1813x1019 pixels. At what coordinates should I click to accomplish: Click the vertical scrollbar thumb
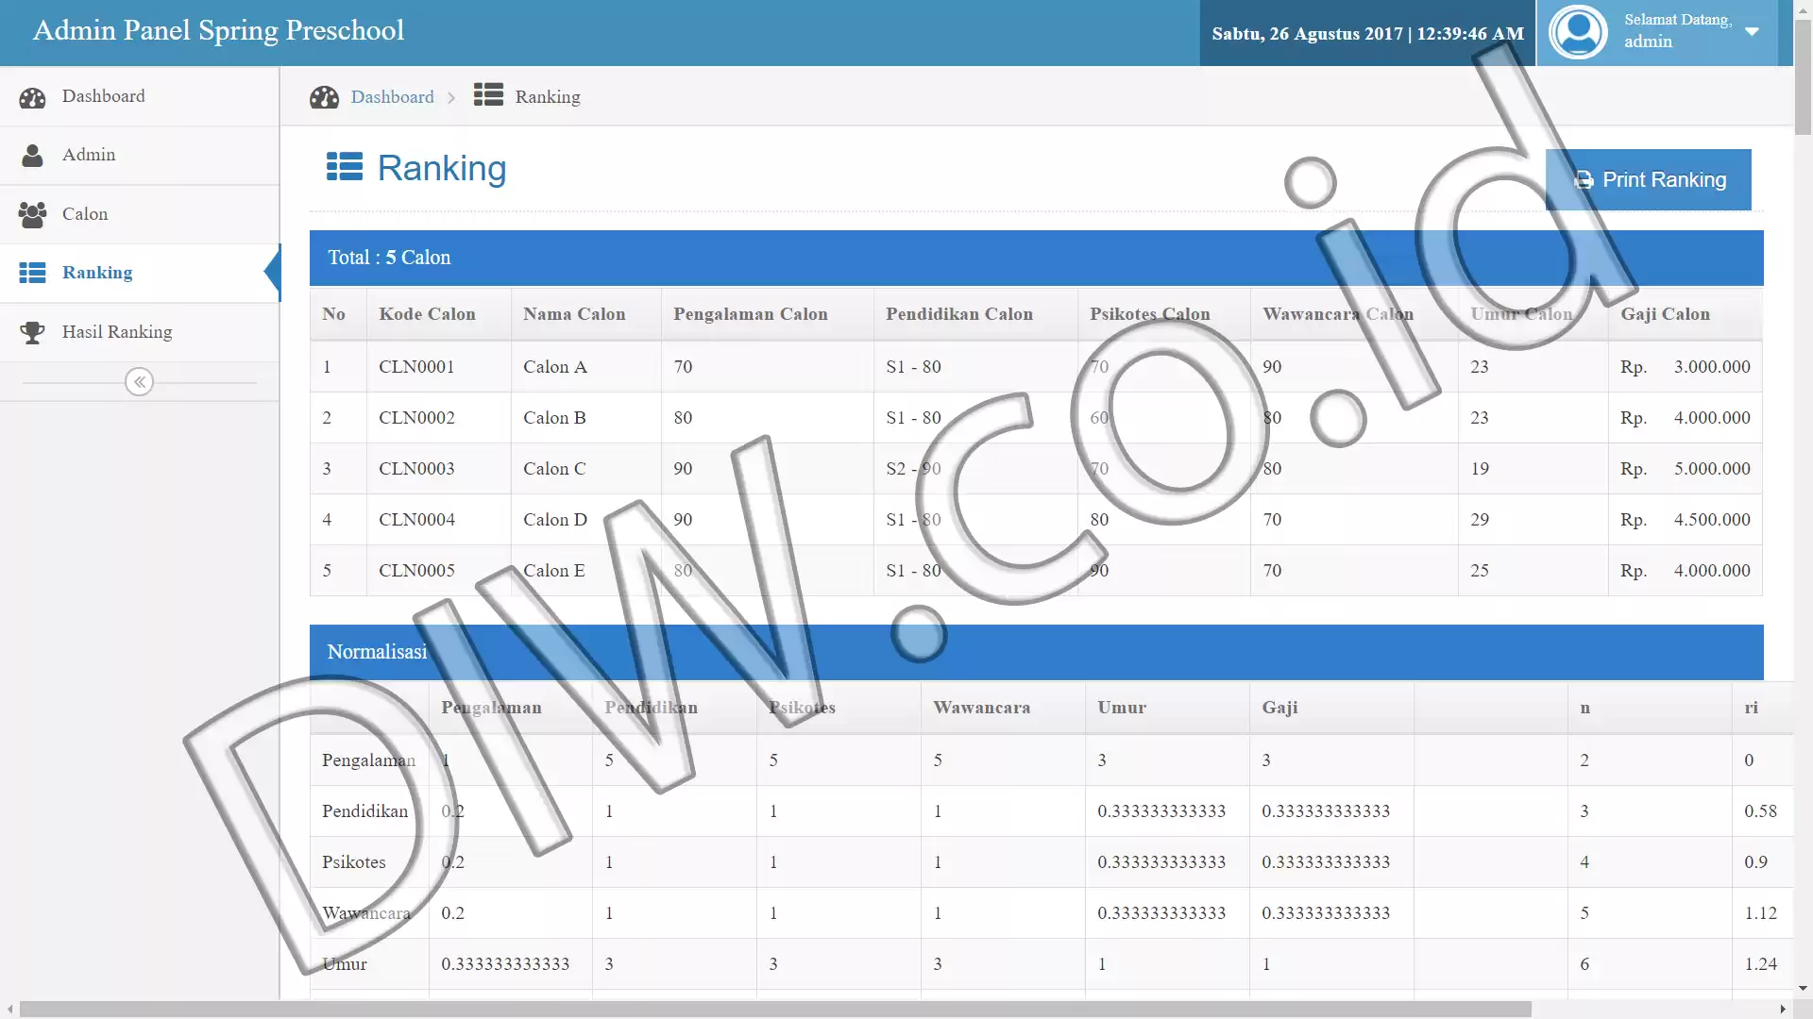(1803, 78)
